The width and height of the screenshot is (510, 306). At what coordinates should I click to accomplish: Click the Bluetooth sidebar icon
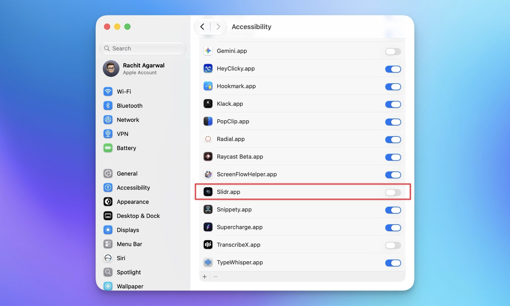coord(108,105)
